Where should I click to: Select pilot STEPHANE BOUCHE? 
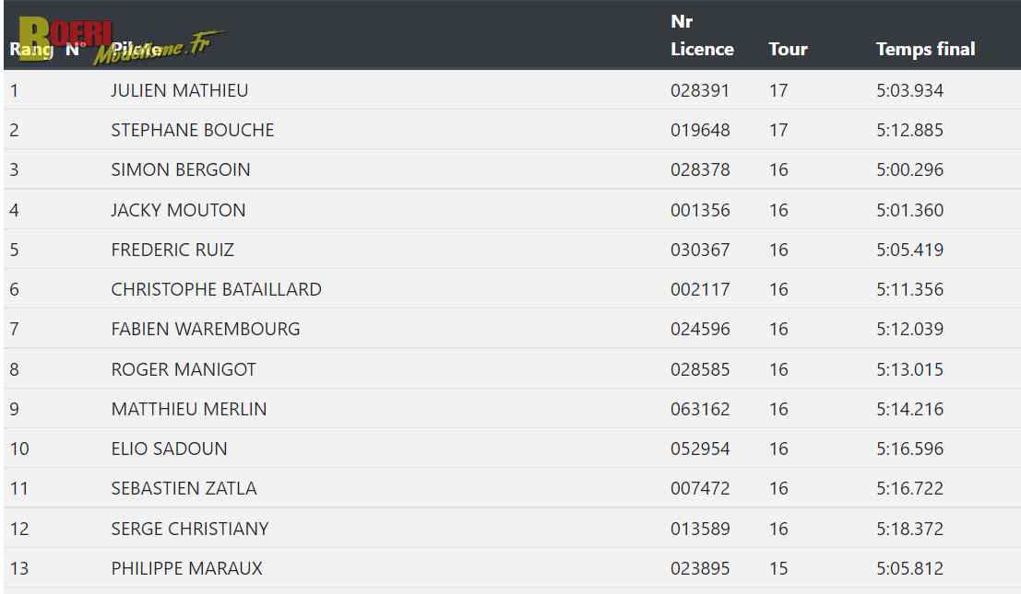tap(192, 130)
